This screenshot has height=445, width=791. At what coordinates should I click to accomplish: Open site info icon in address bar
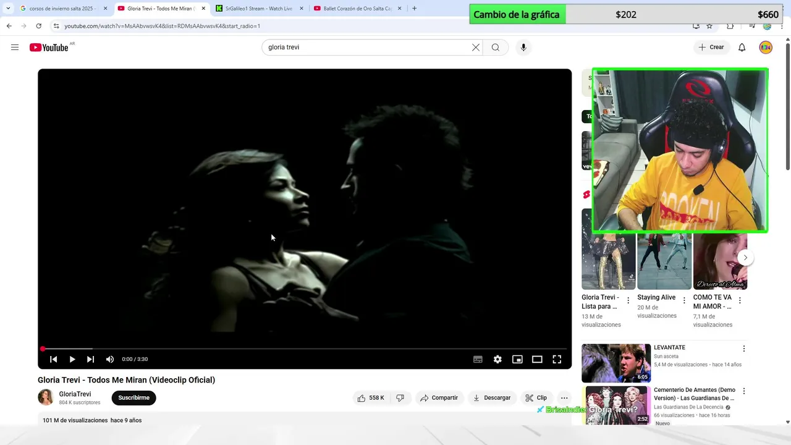56,26
